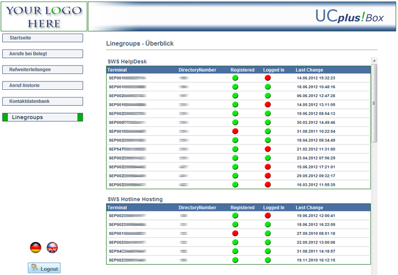Click Logged In icon in 18.06.2012 16:22:09 row
The width and height of the screenshot is (398, 275).
click(268, 224)
